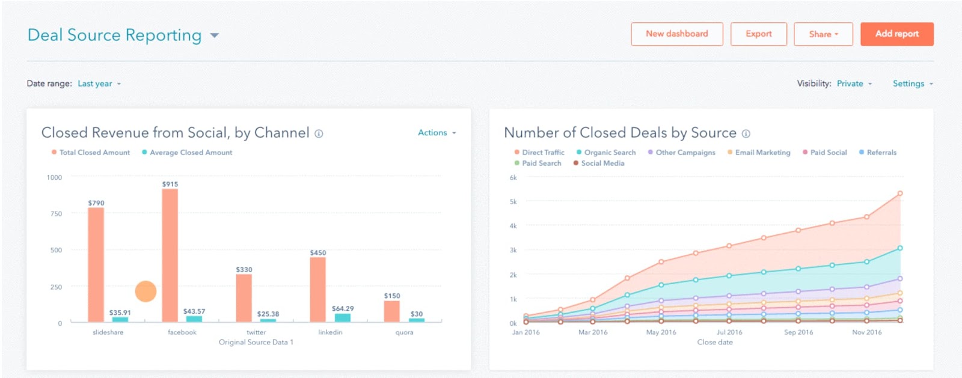The width and height of the screenshot is (962, 378).
Task: Open the Private visibility dropdown
Action: [x=854, y=84]
